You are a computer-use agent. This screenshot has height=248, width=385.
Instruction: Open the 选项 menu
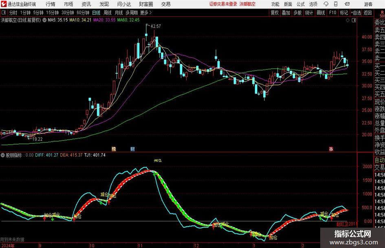coord(313,4)
